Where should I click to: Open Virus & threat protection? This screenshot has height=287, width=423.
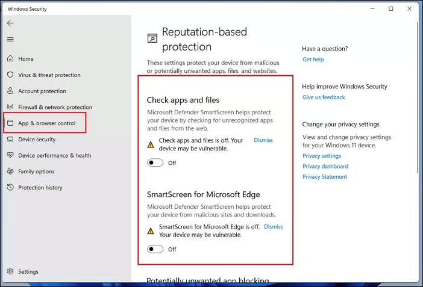[x=49, y=75]
